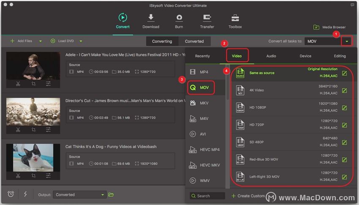
Task: Open effects settings for the Cat video
Action: tap(48, 176)
